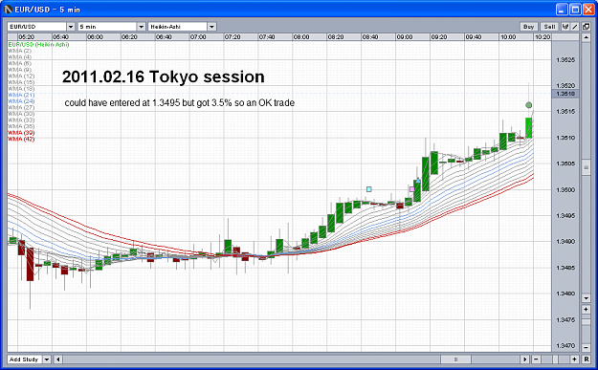
Task: Select the WMA (33) legend entry
Action: click(21, 120)
